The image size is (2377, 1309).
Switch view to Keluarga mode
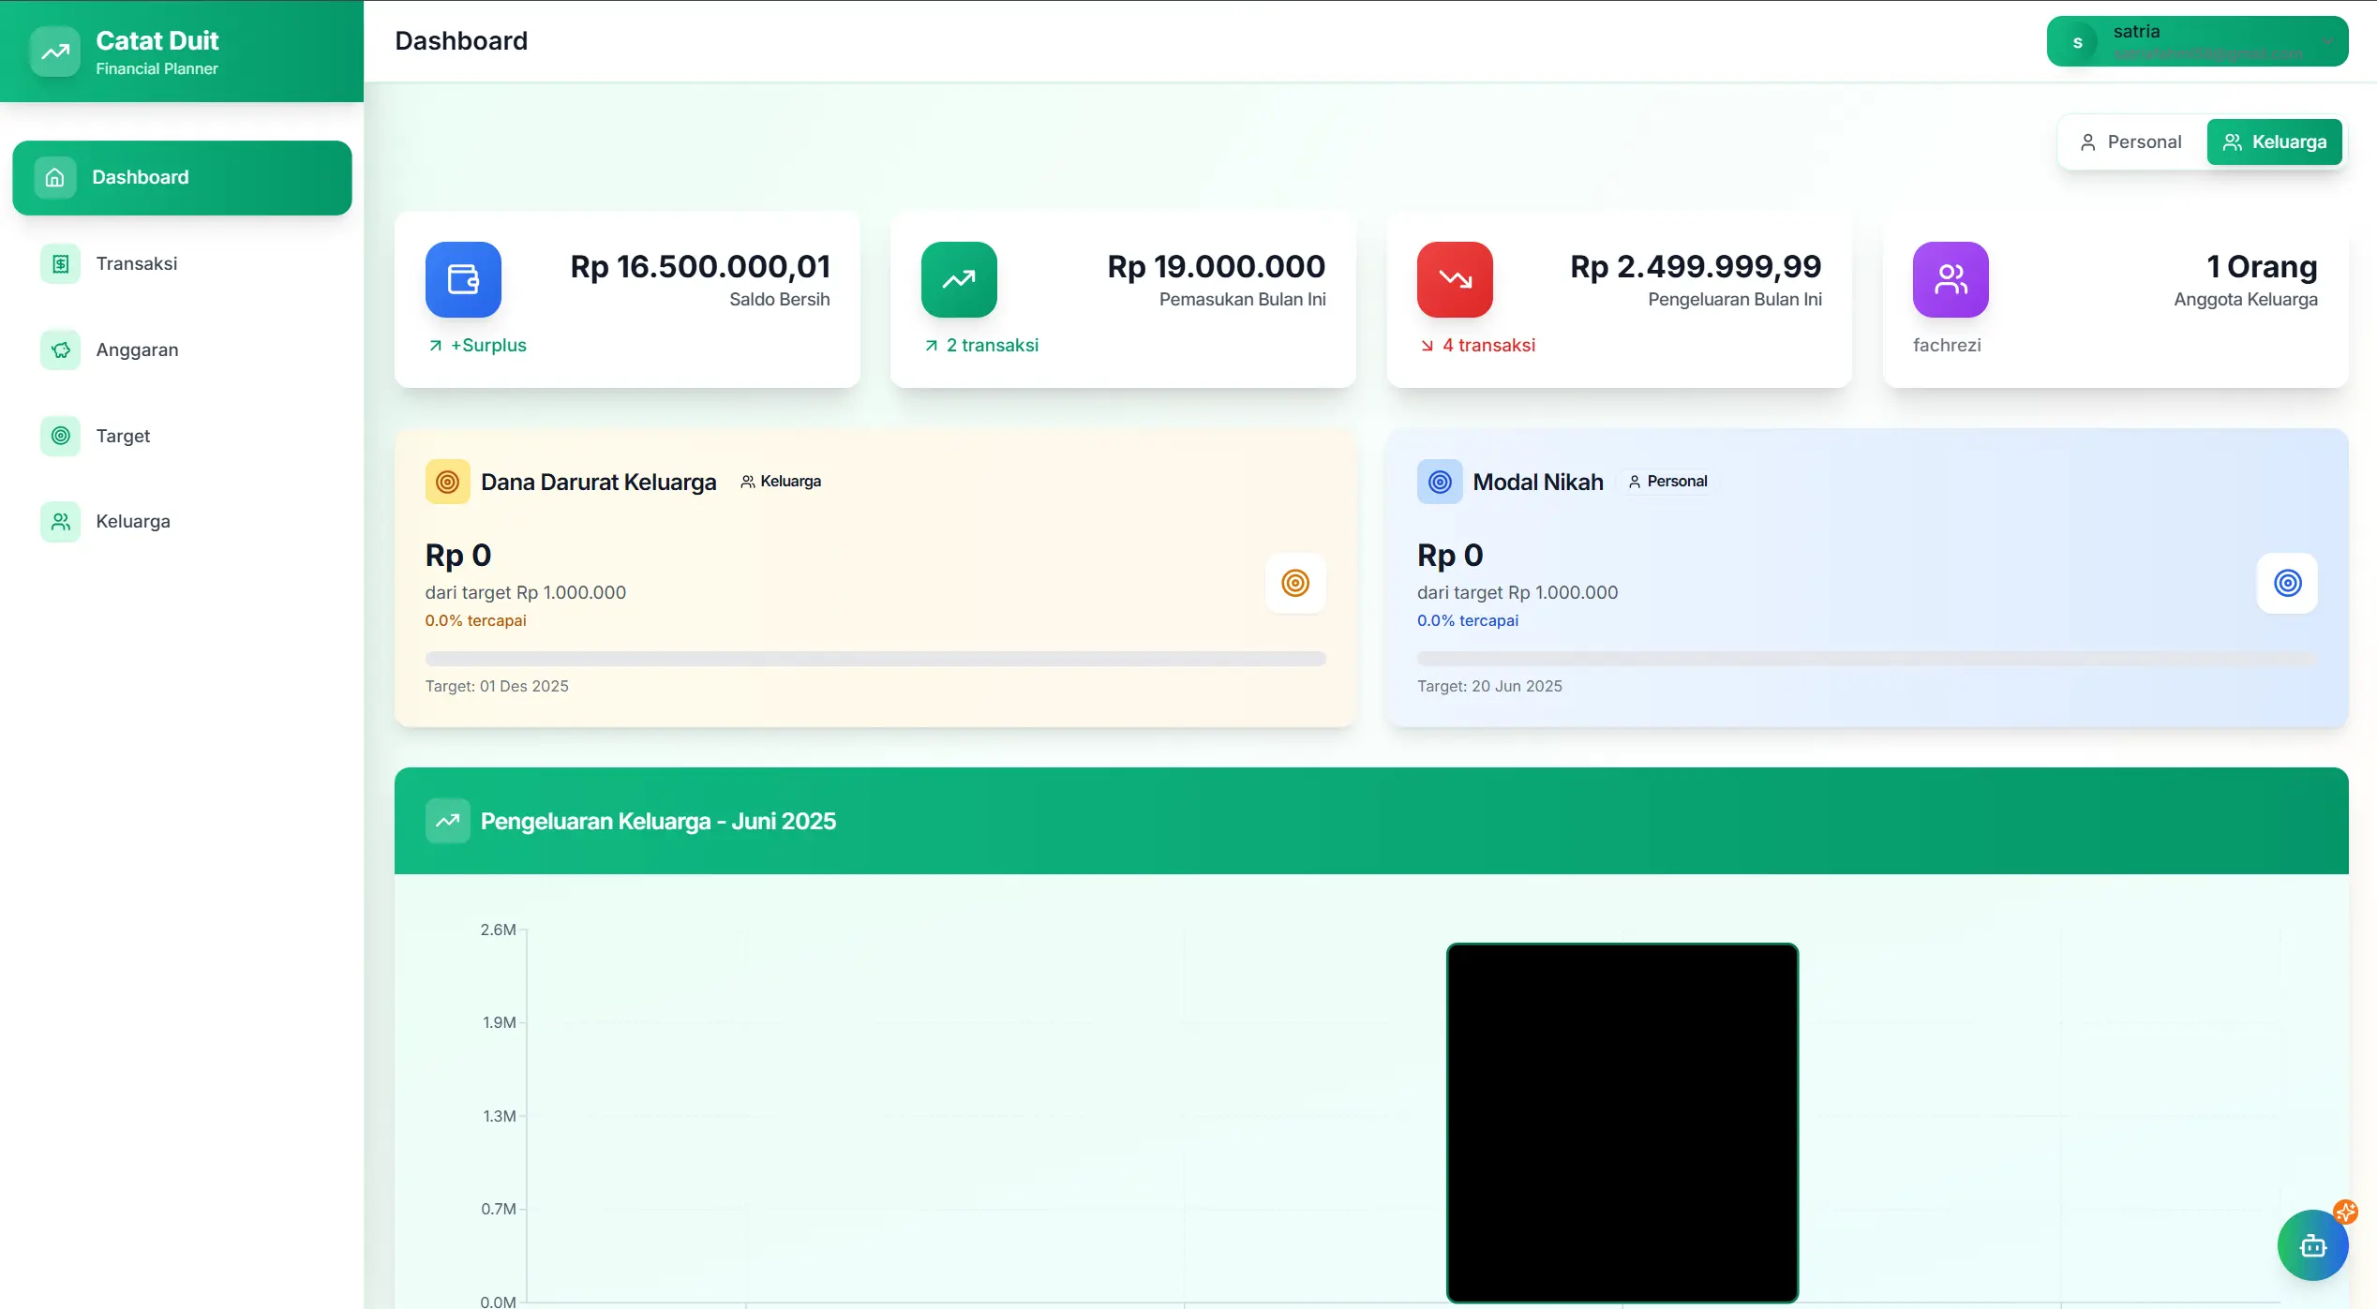[x=2274, y=142]
